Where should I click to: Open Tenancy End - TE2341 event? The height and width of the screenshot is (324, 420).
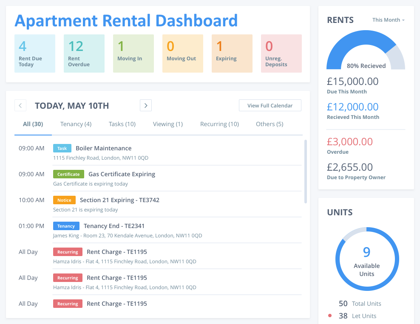tap(114, 226)
